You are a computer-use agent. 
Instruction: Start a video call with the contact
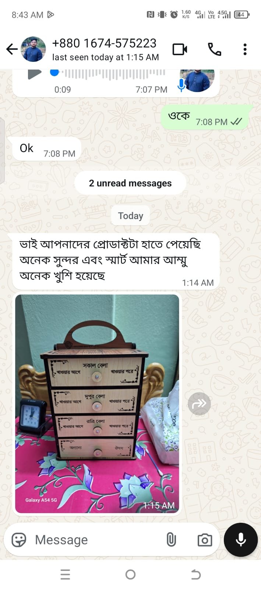180,49
